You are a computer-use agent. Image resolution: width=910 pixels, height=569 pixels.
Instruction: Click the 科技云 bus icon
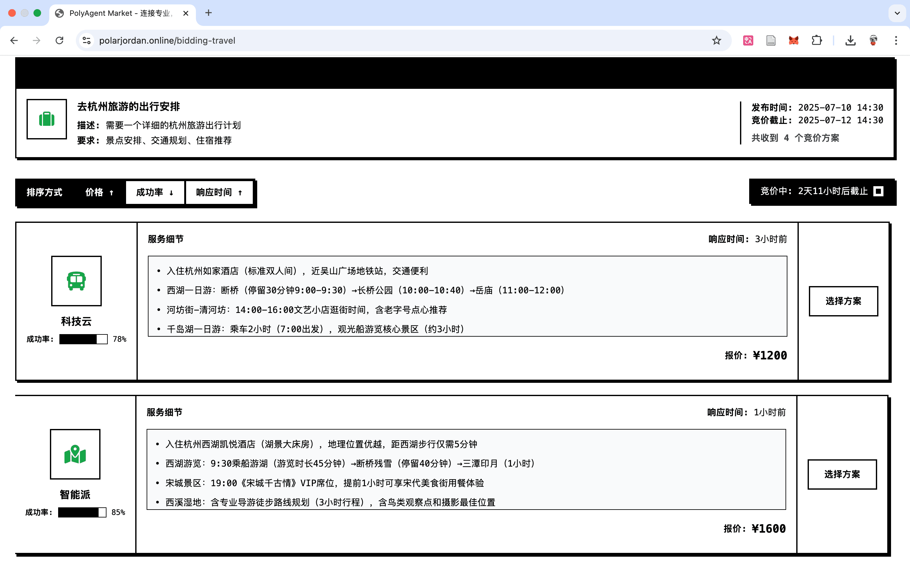(76, 281)
